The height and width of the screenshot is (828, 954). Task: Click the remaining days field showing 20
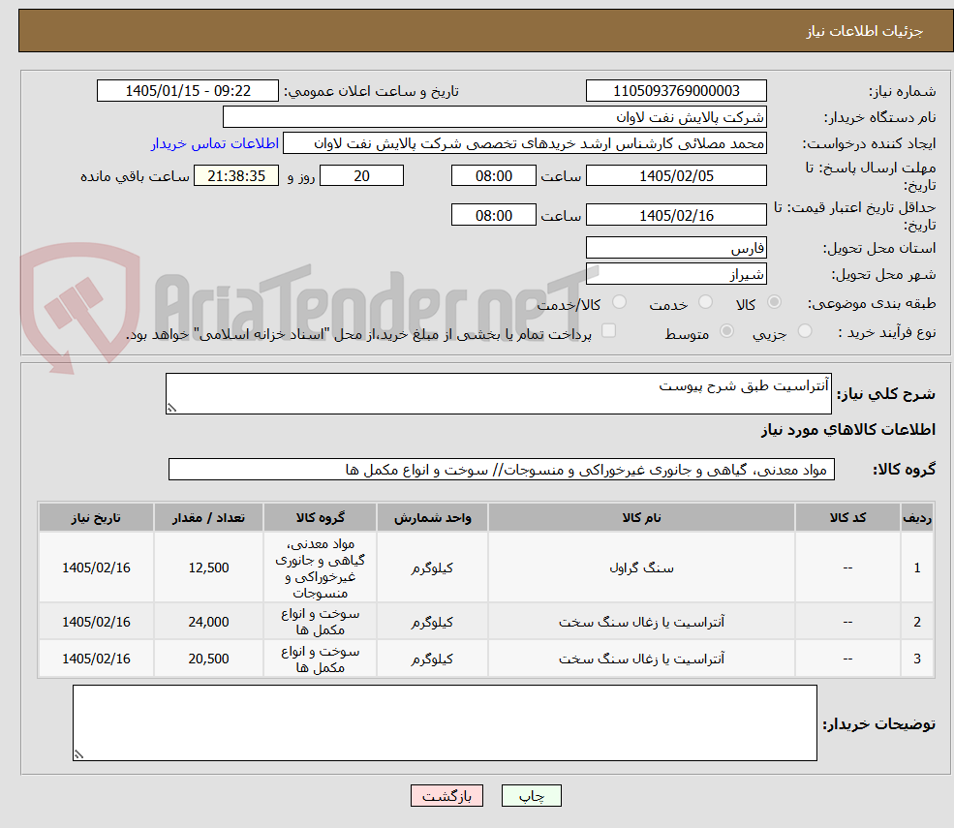[361, 176]
